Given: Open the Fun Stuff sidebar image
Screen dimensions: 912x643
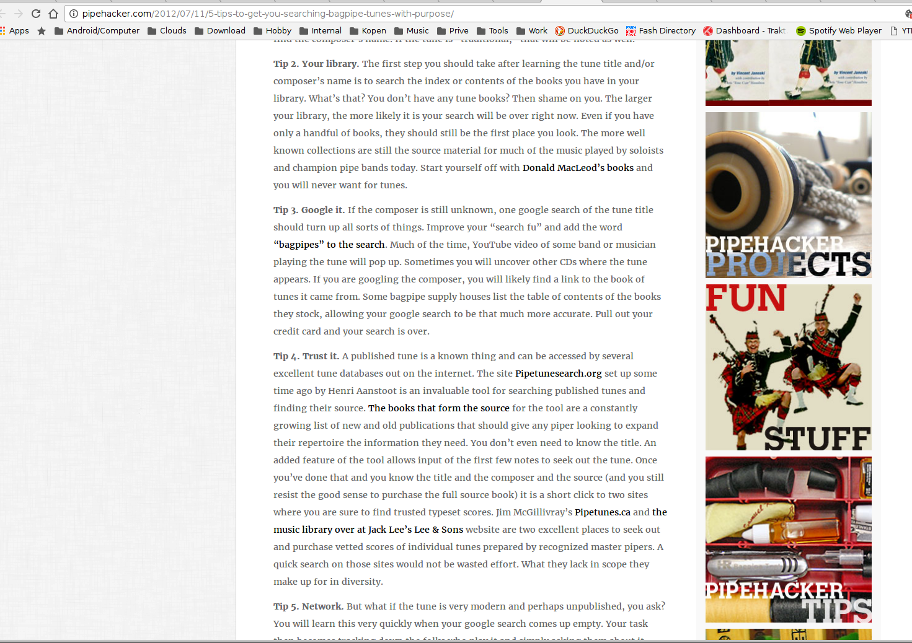Looking at the screenshot, I should point(789,367).
